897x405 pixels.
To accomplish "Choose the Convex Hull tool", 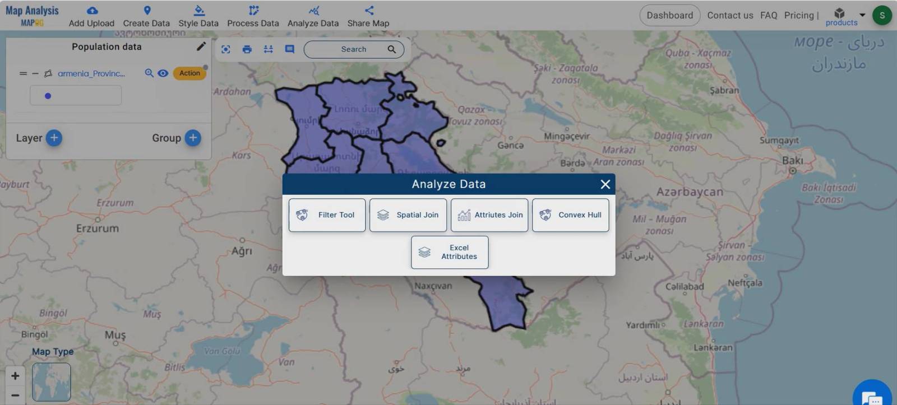I will tap(570, 215).
